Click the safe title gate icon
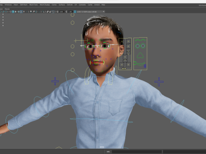The image size is (206, 154). click(6, 12)
